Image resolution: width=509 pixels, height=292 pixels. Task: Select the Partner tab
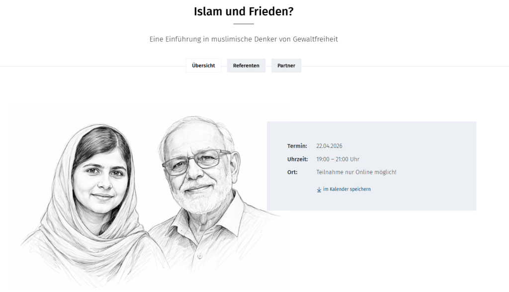coord(286,66)
